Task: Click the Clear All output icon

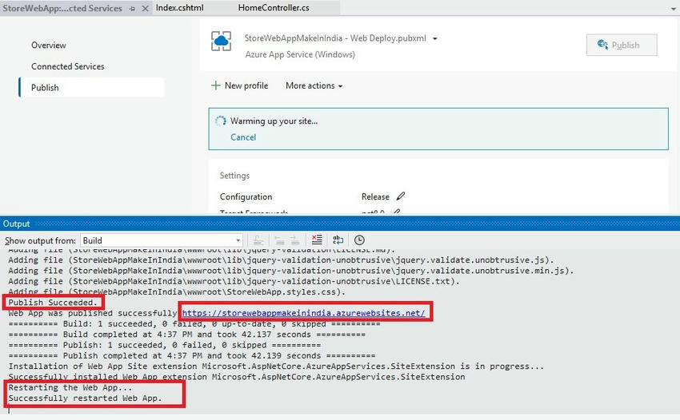Action: (x=317, y=240)
